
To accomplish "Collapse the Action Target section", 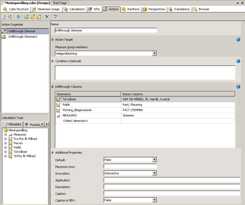I will pos(52,40).
